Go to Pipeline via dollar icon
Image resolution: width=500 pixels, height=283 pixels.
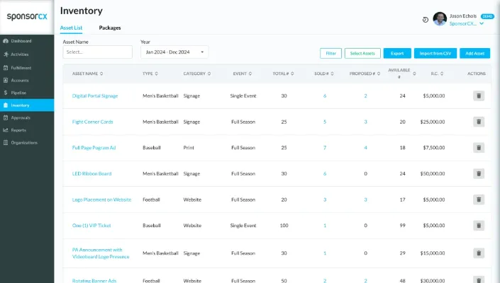coord(6,92)
